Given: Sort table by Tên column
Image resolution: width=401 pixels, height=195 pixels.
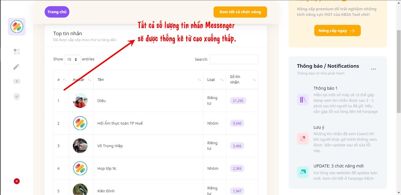Looking at the screenshot, I should [x=148, y=80].
